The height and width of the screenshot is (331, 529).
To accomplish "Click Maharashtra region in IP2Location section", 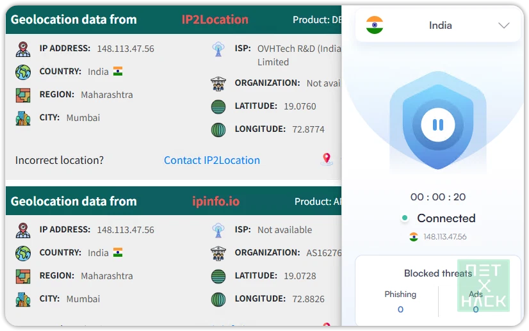I will (x=107, y=95).
